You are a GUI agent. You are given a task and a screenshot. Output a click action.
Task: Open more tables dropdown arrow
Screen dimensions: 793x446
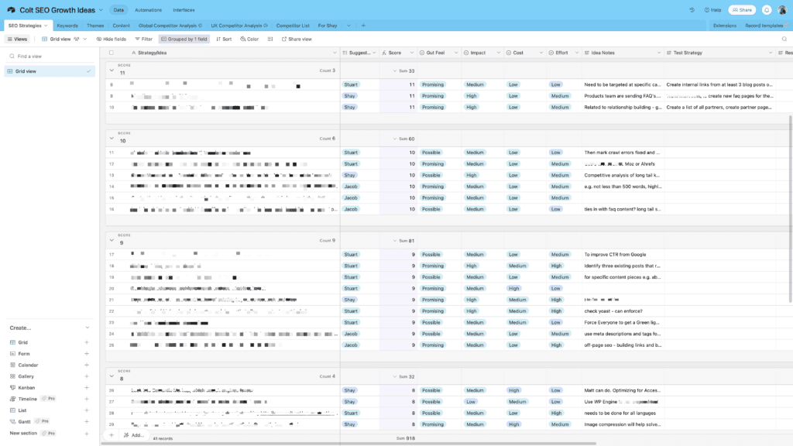pyautogui.click(x=348, y=26)
